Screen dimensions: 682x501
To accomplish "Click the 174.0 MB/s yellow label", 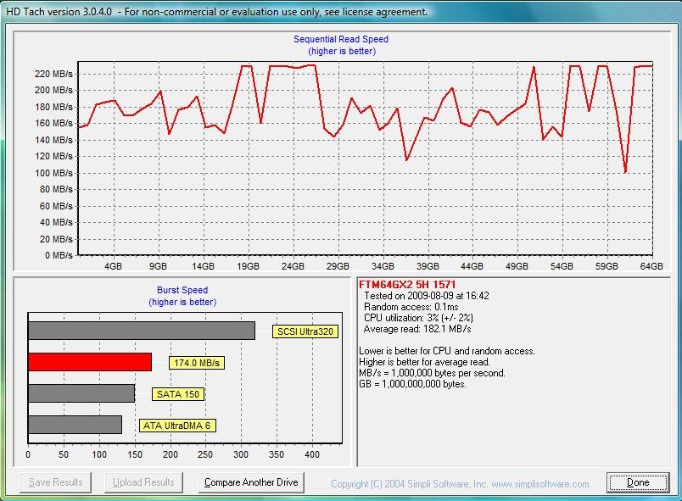I will coord(197,363).
